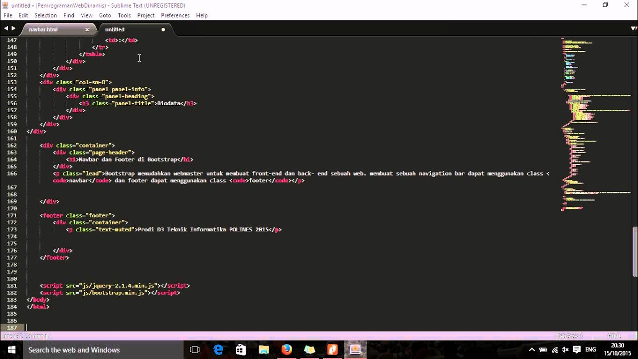638x359 pixels.
Task: Launch Microsoft Edge from the taskbar
Action: click(218, 350)
